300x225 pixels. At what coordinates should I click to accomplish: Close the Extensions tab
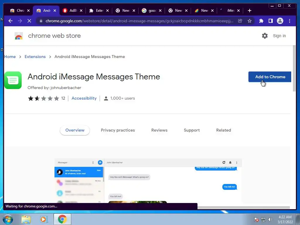coord(108,11)
